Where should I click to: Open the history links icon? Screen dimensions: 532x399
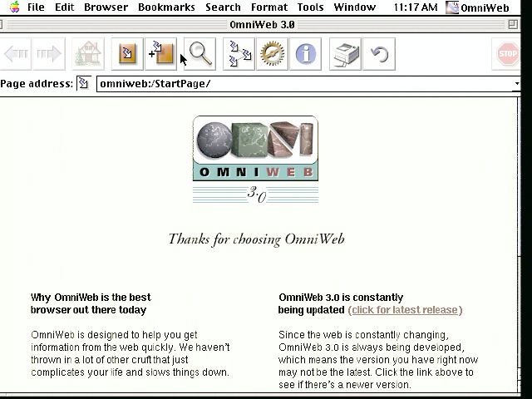(x=239, y=54)
